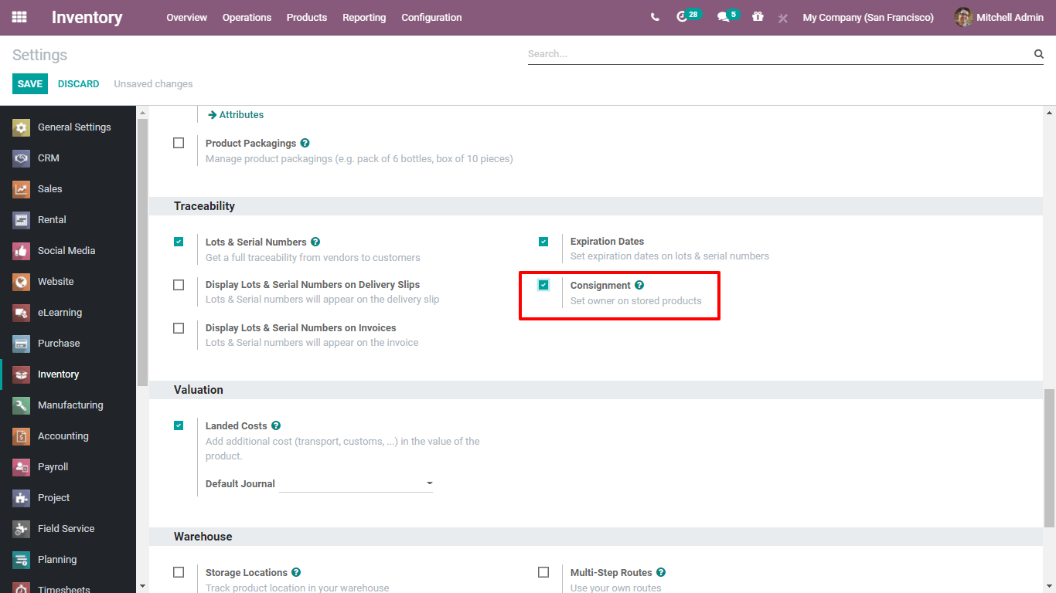
Task: Click the Rental sidebar icon
Action: point(22,220)
